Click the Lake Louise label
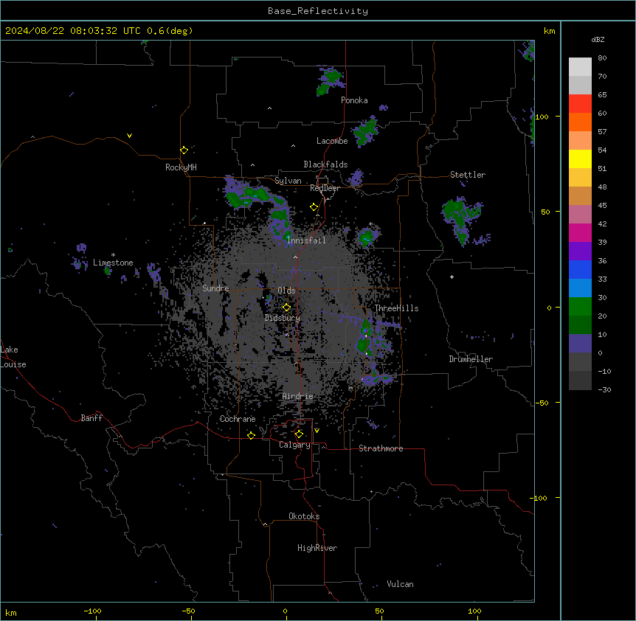 coord(13,357)
